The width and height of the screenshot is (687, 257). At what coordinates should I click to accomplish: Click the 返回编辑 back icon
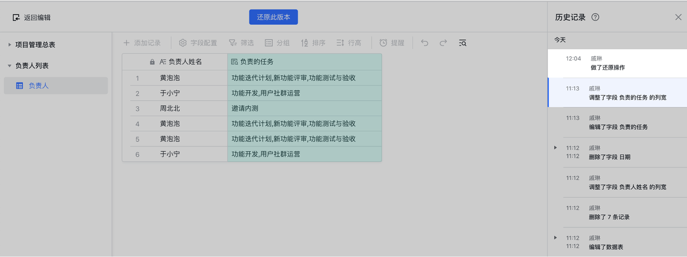tap(16, 18)
